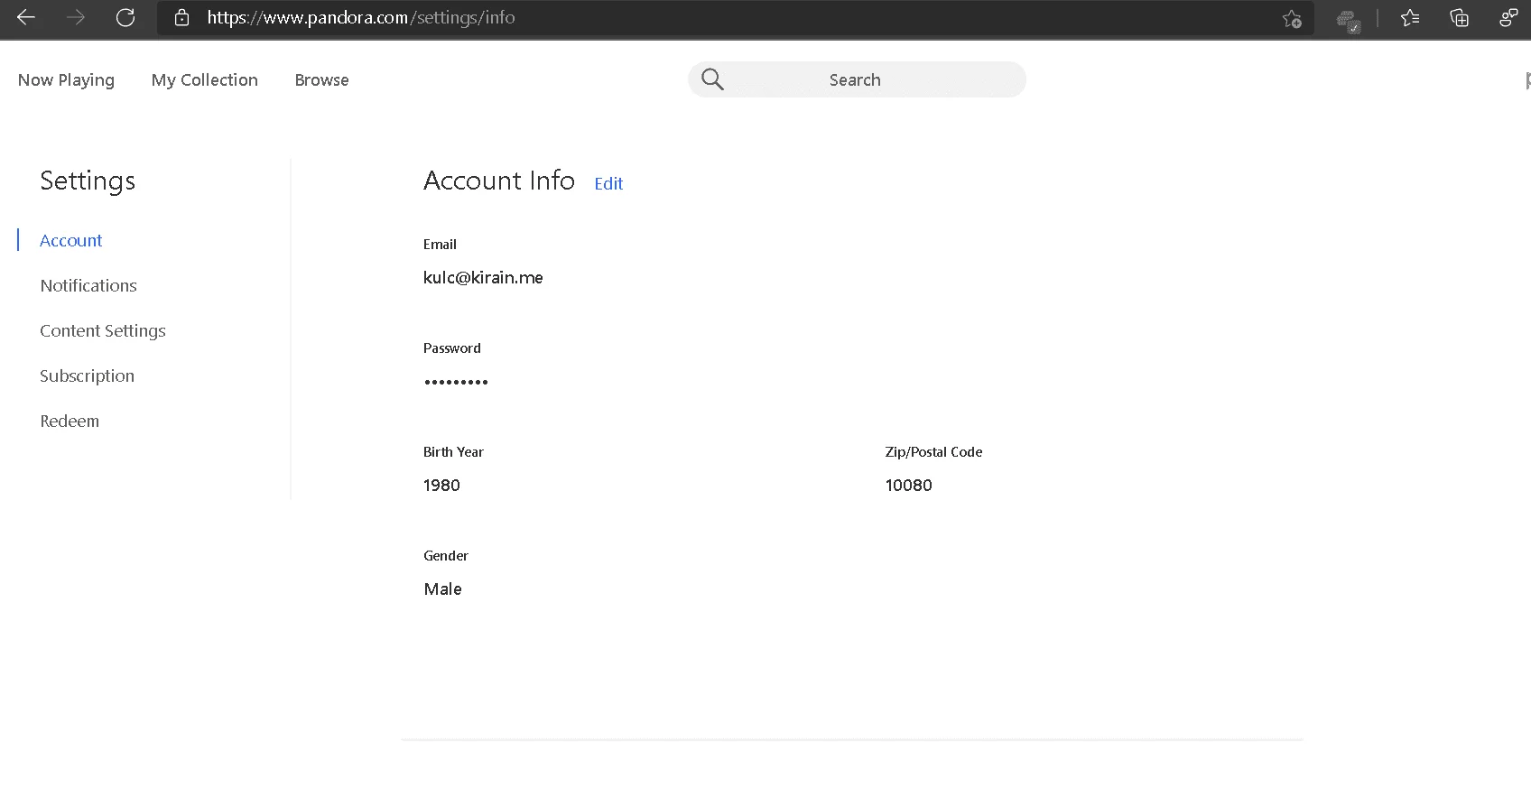Click Edit next to Account Info

(608, 183)
